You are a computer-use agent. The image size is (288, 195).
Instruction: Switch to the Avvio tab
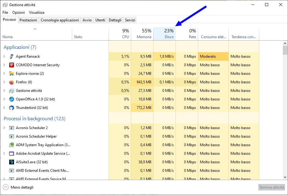87,20
